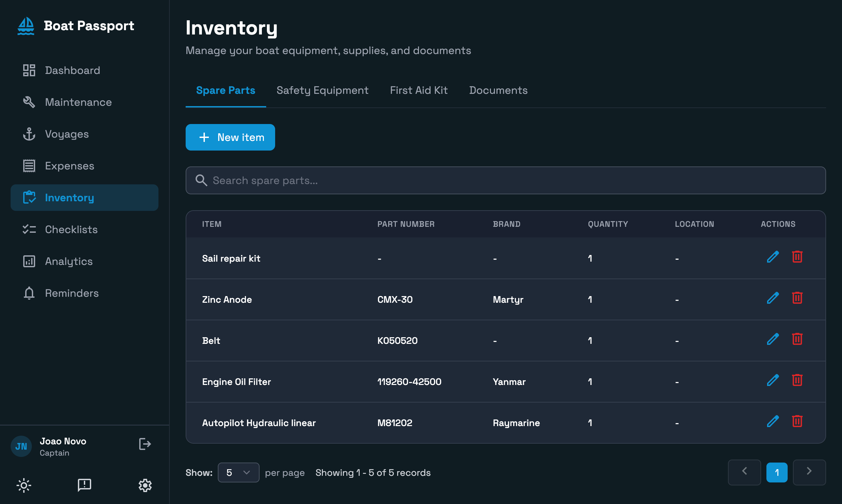Click the edit pencil for Sail repair kit

(772, 257)
